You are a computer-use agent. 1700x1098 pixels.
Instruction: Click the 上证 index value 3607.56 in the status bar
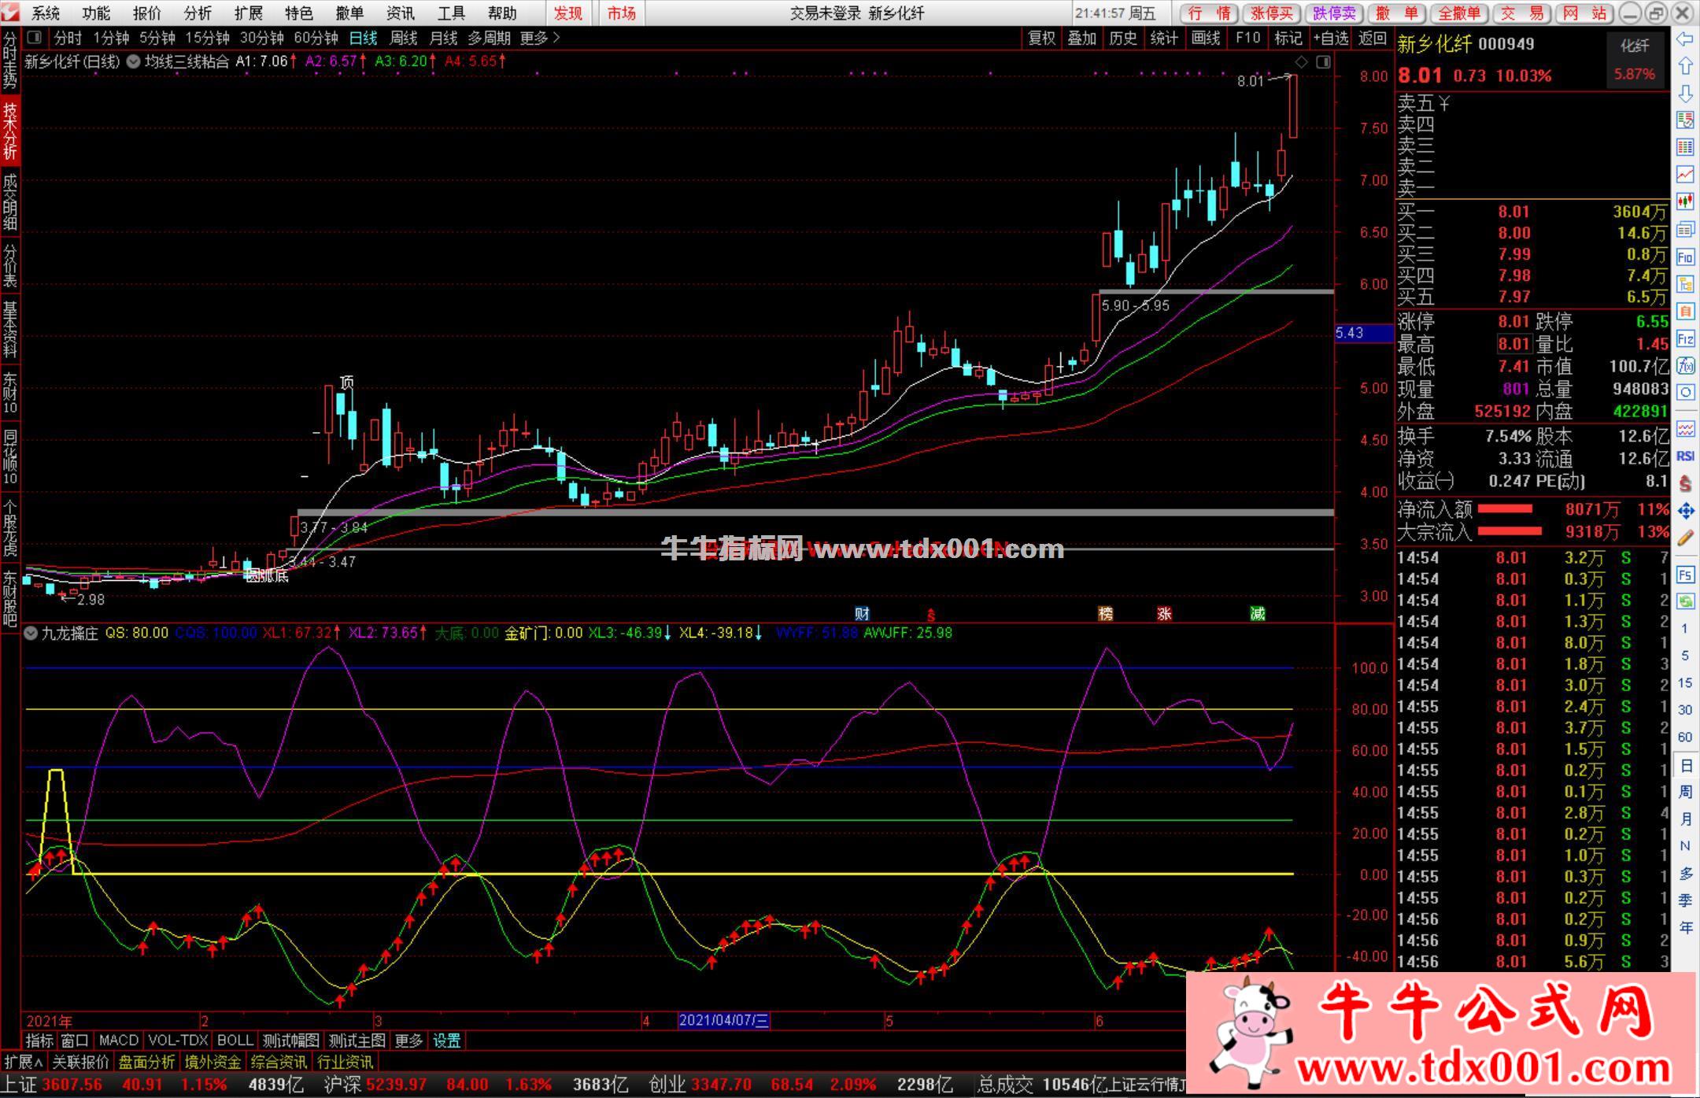tap(72, 1085)
